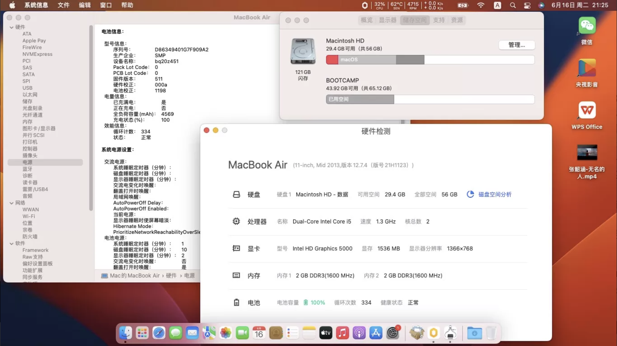Select USB in the hardware sidebar
This screenshot has height=346, width=617.
click(x=27, y=88)
